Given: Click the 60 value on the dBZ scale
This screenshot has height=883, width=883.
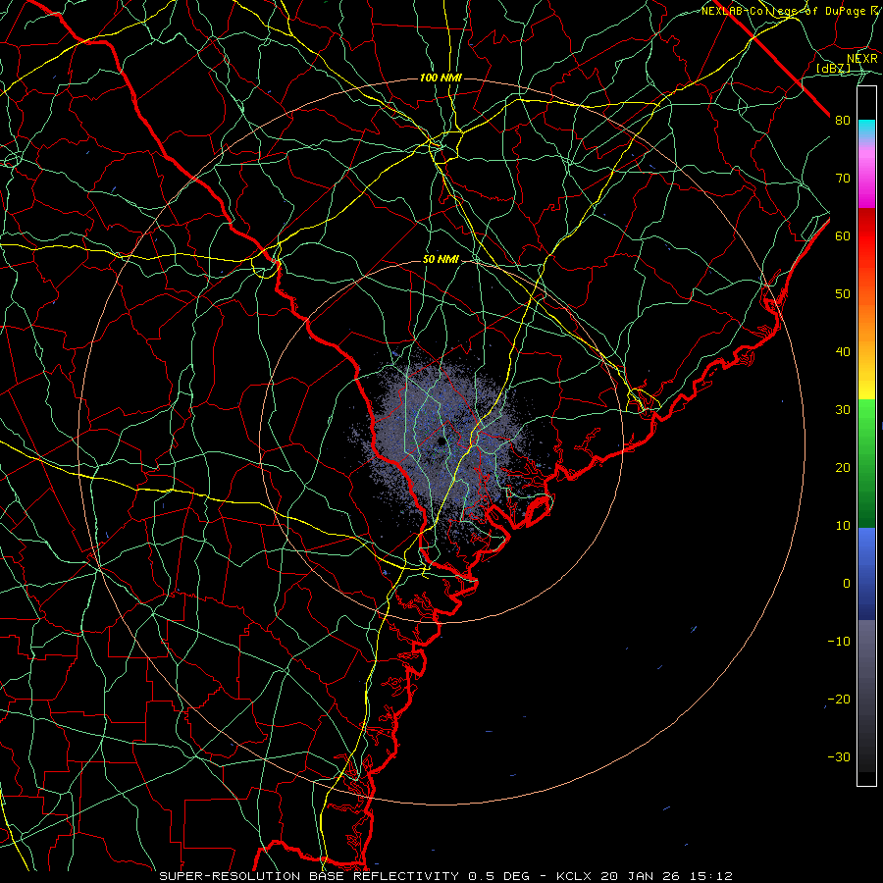Looking at the screenshot, I should pyautogui.click(x=843, y=236).
